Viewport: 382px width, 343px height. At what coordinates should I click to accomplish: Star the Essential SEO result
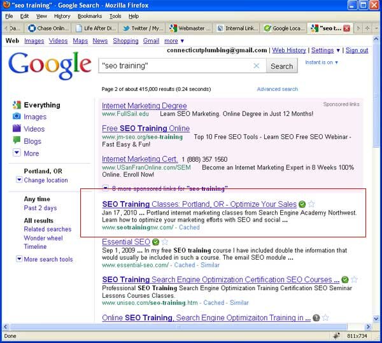coord(165,242)
